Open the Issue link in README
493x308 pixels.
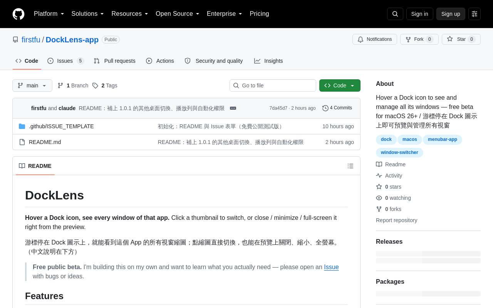click(331, 267)
